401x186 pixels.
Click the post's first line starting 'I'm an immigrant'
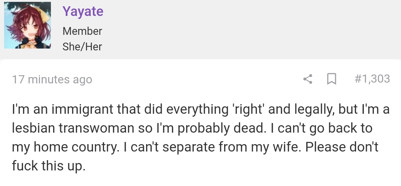[201, 110]
